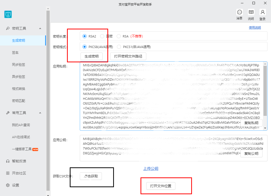The image size is (271, 196).
Task: Select the RSA2 key length option
Action: (85, 36)
